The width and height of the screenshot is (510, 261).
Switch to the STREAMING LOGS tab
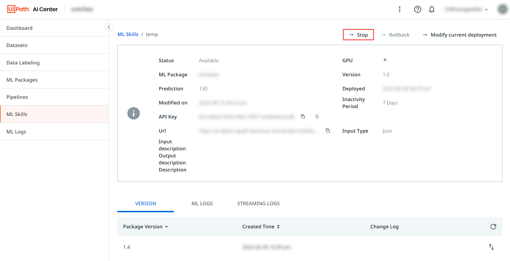(x=259, y=204)
